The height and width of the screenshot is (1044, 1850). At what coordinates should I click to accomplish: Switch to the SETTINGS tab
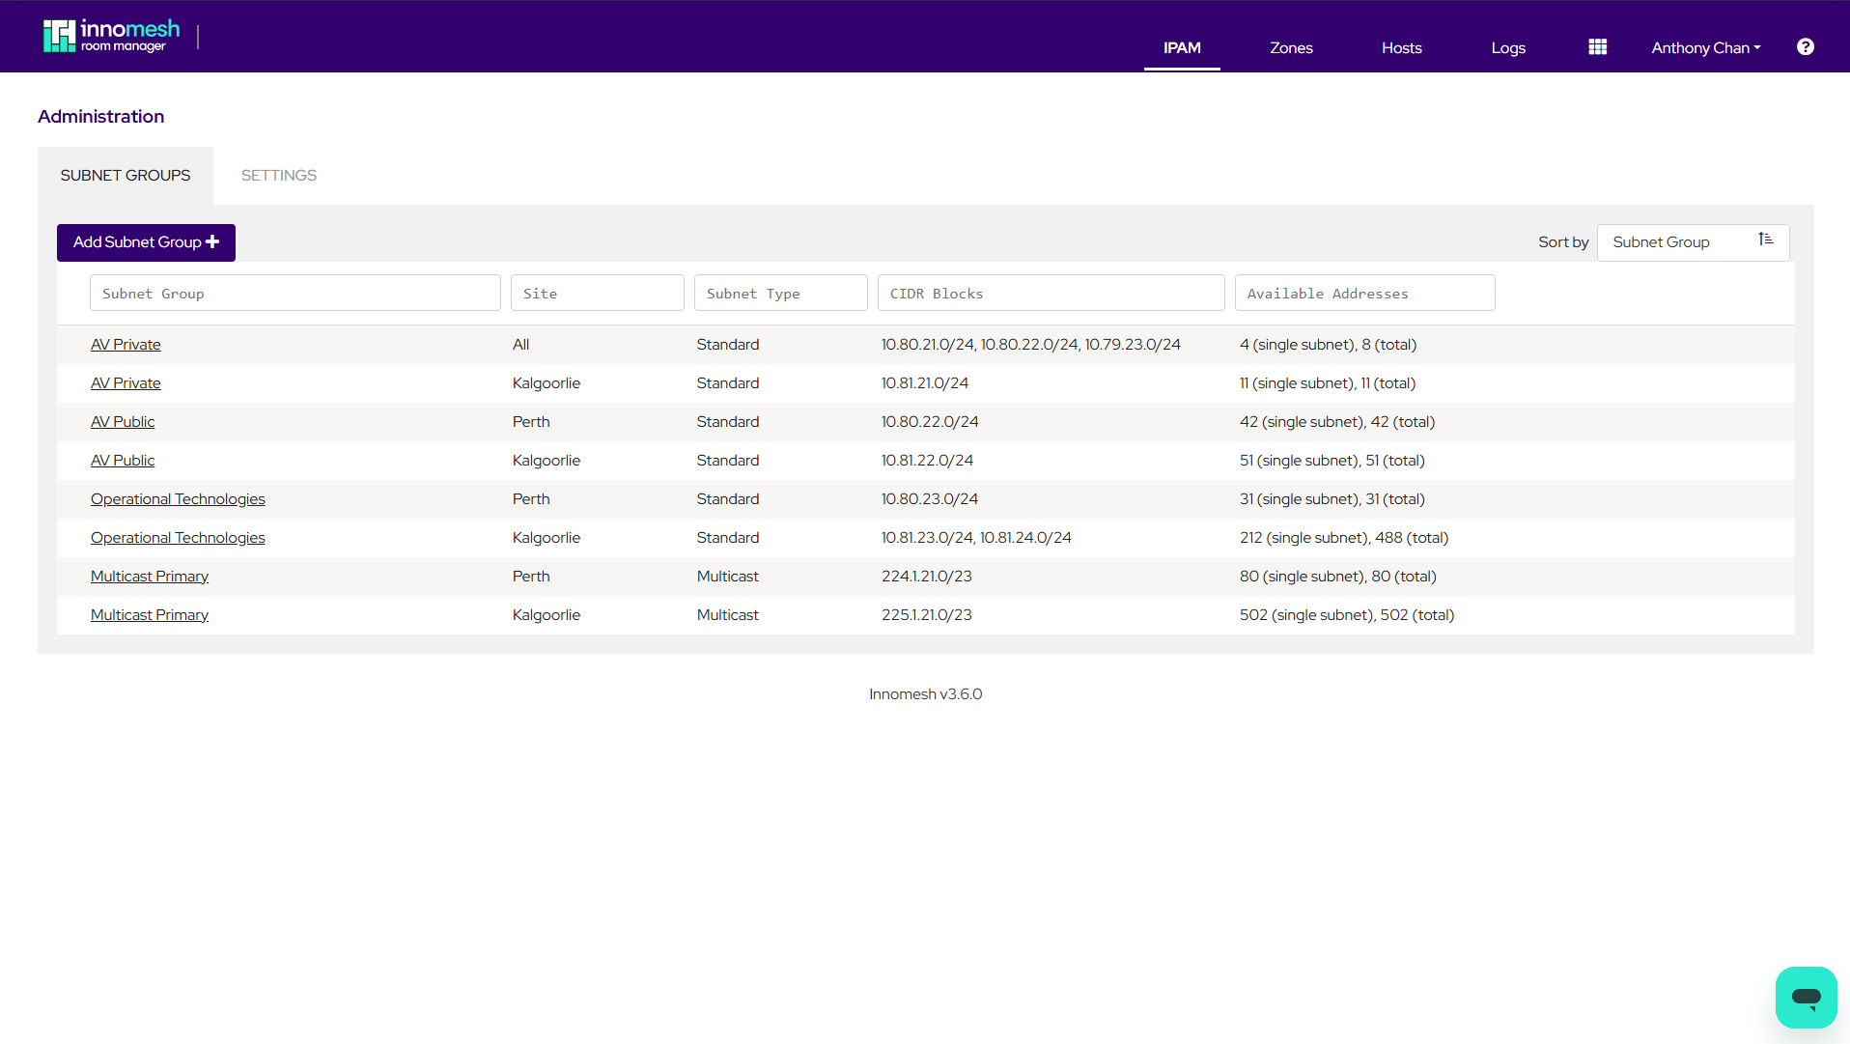[x=278, y=175]
